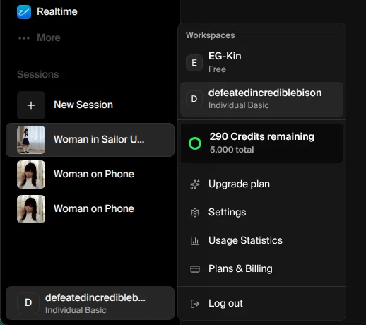Click the credit card Billing icon

(x=195, y=269)
